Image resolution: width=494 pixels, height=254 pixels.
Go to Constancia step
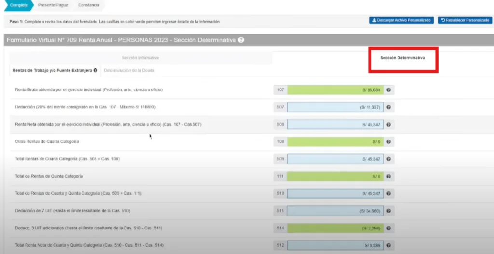88,5
